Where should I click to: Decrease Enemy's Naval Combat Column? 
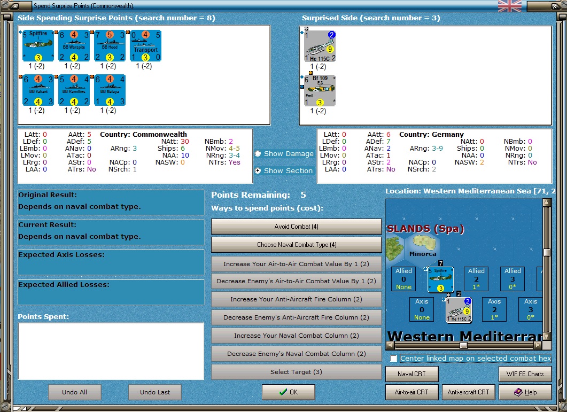pyautogui.click(x=296, y=353)
